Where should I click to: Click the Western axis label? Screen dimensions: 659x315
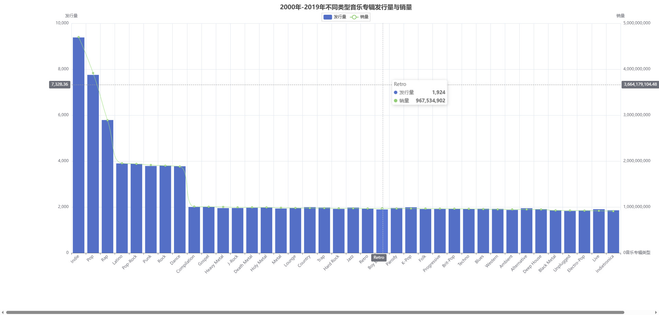[492, 261]
